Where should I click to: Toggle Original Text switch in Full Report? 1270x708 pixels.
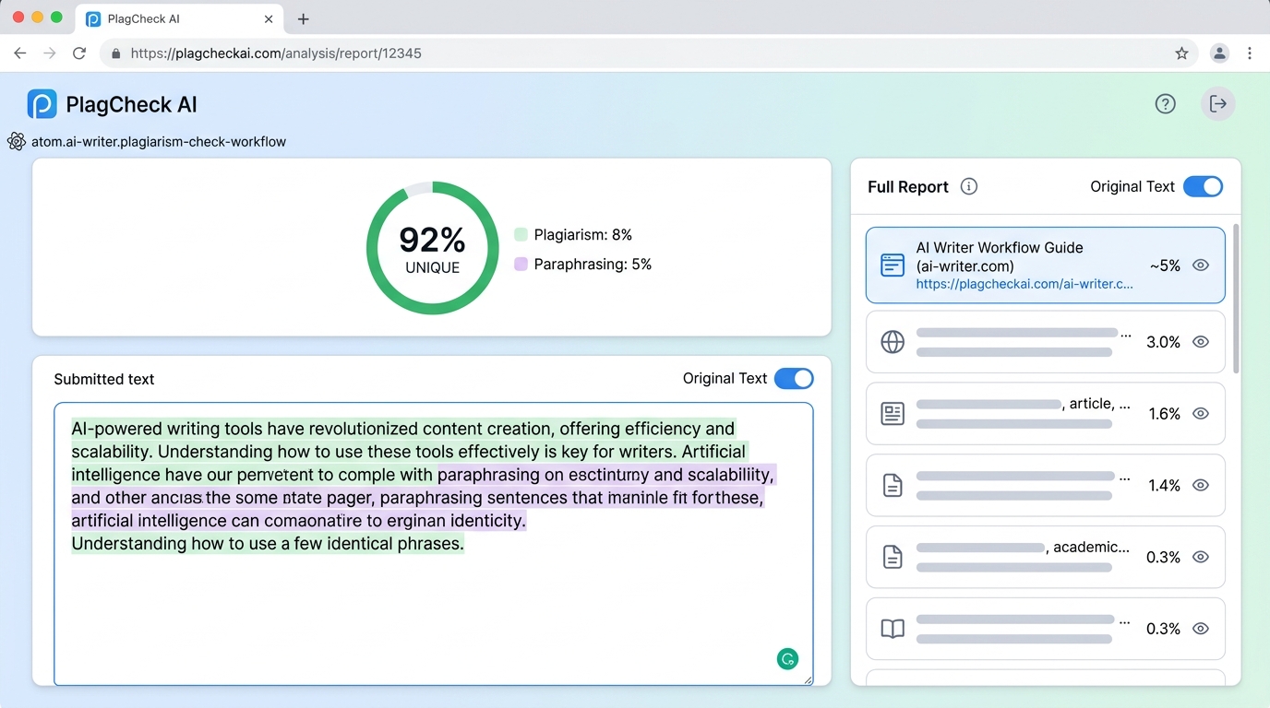(x=1203, y=186)
